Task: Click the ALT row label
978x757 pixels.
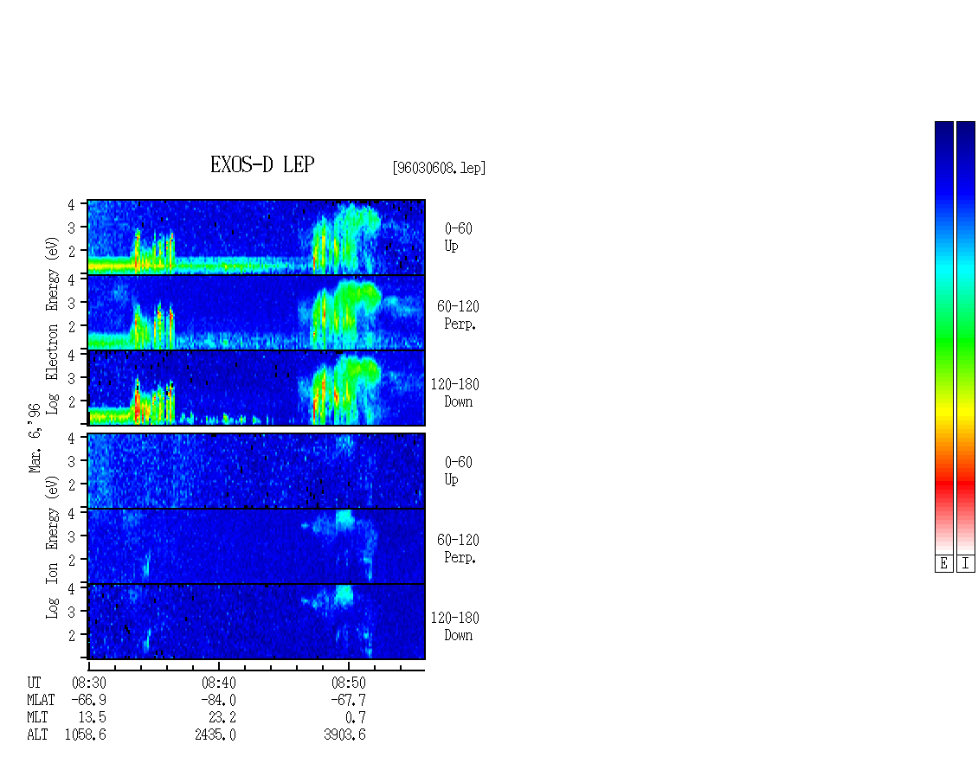Action: coord(37,735)
